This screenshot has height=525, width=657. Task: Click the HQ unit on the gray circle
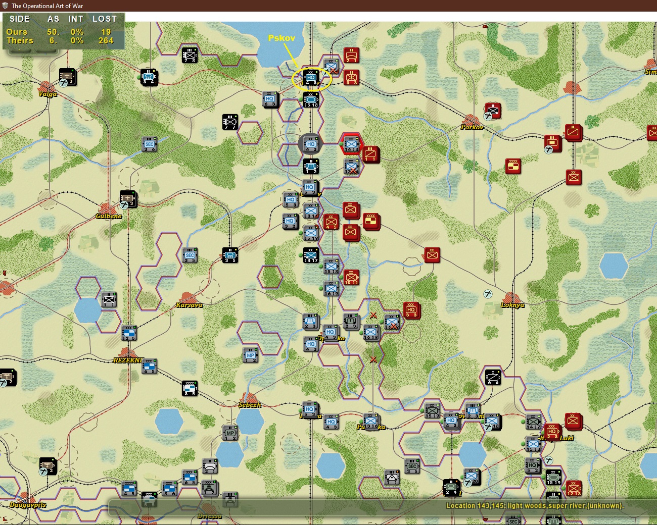pos(311,144)
